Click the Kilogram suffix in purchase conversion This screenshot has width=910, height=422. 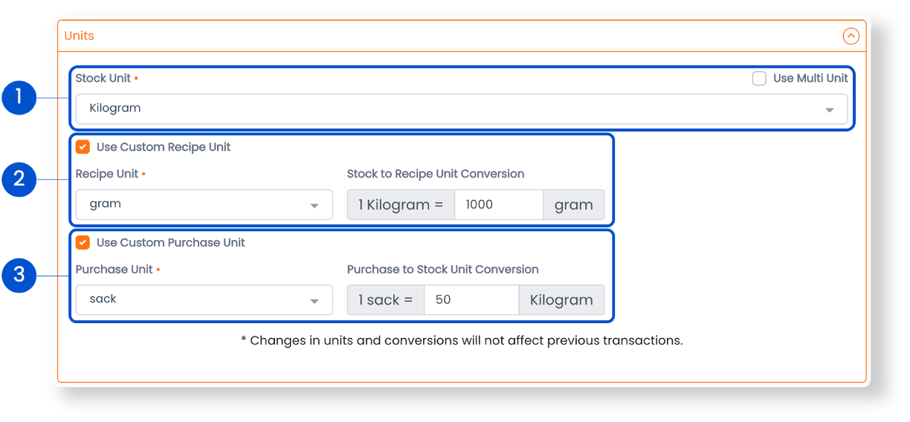point(561,299)
